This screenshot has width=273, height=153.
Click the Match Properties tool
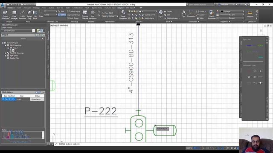212,14
